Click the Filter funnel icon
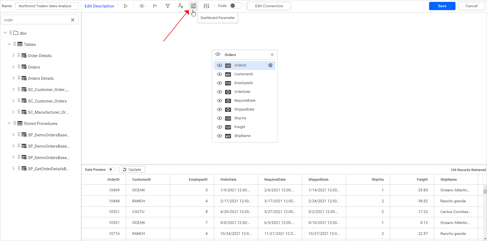The image size is (487, 241). pos(168,6)
